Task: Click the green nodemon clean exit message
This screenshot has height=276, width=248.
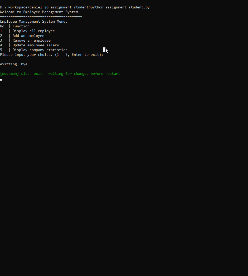Action: pyautogui.click(x=60, y=74)
